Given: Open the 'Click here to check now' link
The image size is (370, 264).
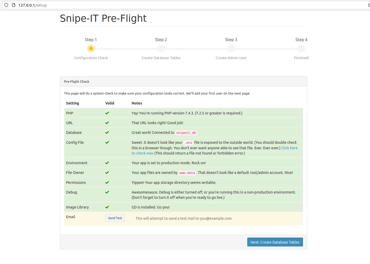Looking at the screenshot, I should pos(289,148).
